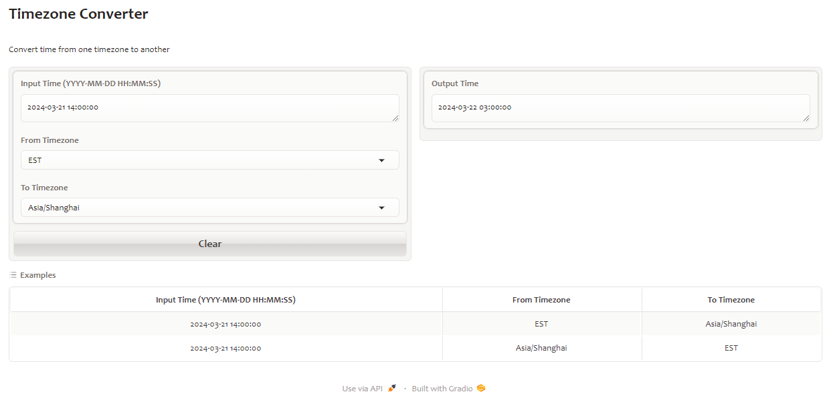This screenshot has width=829, height=400.
Task: Expand the To Timezone dropdown arrow
Action: [x=381, y=208]
